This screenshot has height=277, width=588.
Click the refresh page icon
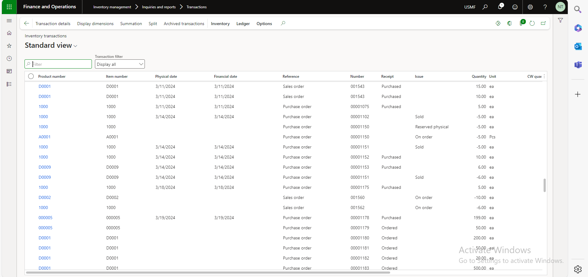pos(532,23)
